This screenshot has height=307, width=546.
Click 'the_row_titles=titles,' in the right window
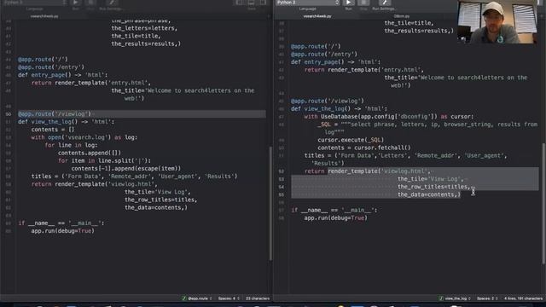pos(434,187)
